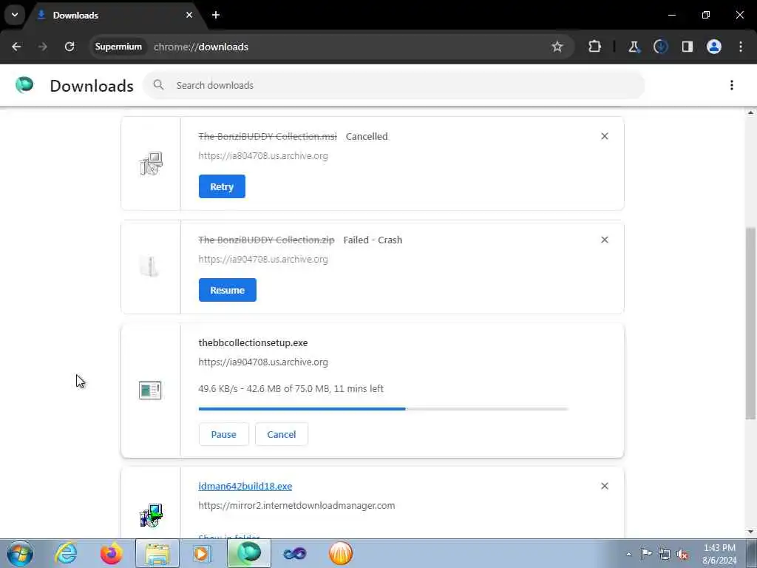Viewport: 757px width, 568px height.
Task: Open Windows Media Player from taskbar
Action: (203, 553)
